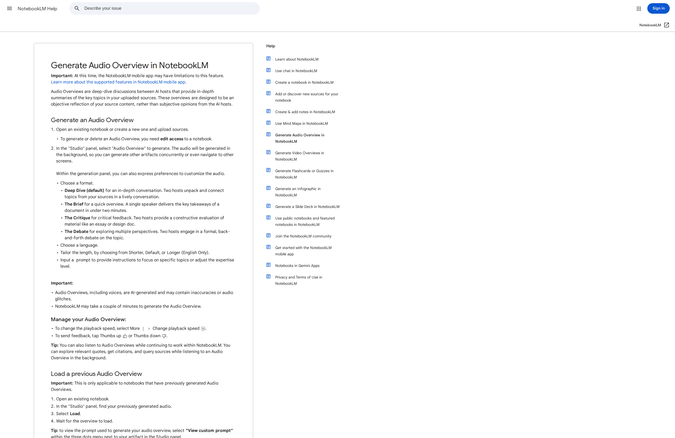The height and width of the screenshot is (438, 675).
Task: Click article icon beside Generate a Slide Deck
Action: (268, 206)
